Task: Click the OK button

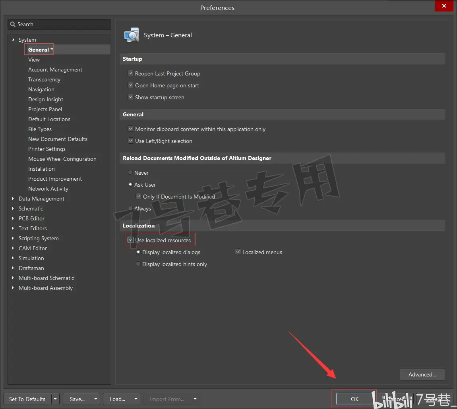Action: pos(354,399)
